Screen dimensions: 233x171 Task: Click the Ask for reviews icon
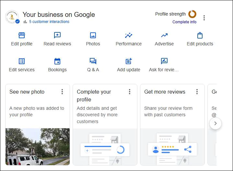(x=164, y=61)
